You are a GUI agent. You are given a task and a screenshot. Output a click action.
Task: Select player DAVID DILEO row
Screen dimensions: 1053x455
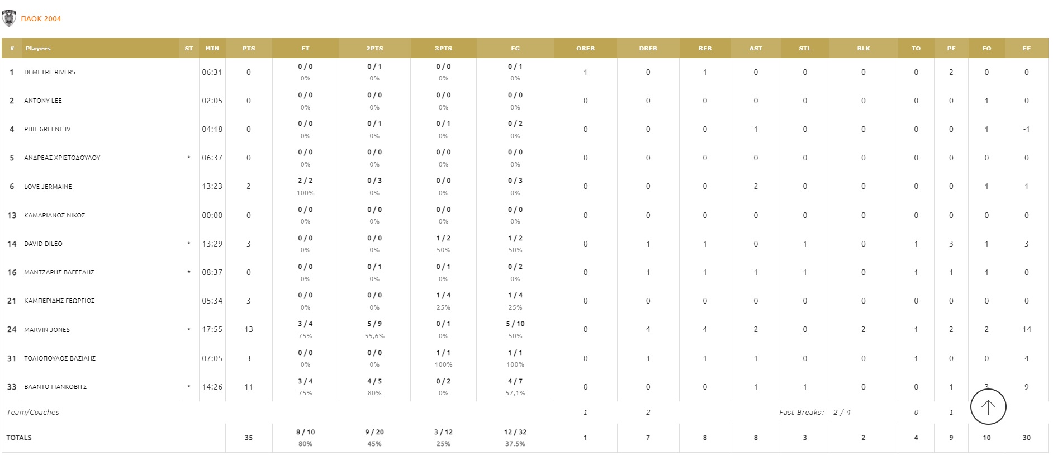point(43,244)
